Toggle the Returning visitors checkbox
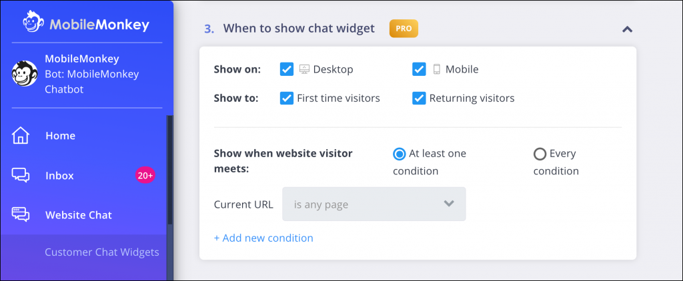Viewport: 683px width, 281px height. 419,99
